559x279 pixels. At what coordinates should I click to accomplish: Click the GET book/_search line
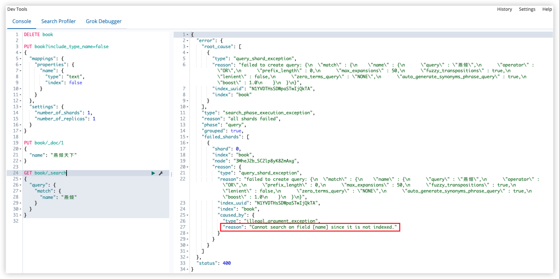click(45, 173)
